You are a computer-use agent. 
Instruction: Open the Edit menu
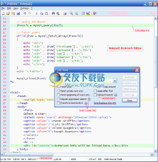(9, 8)
